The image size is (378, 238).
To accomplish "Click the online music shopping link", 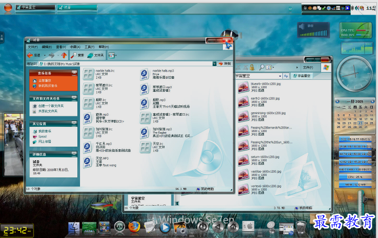I will [48, 86].
